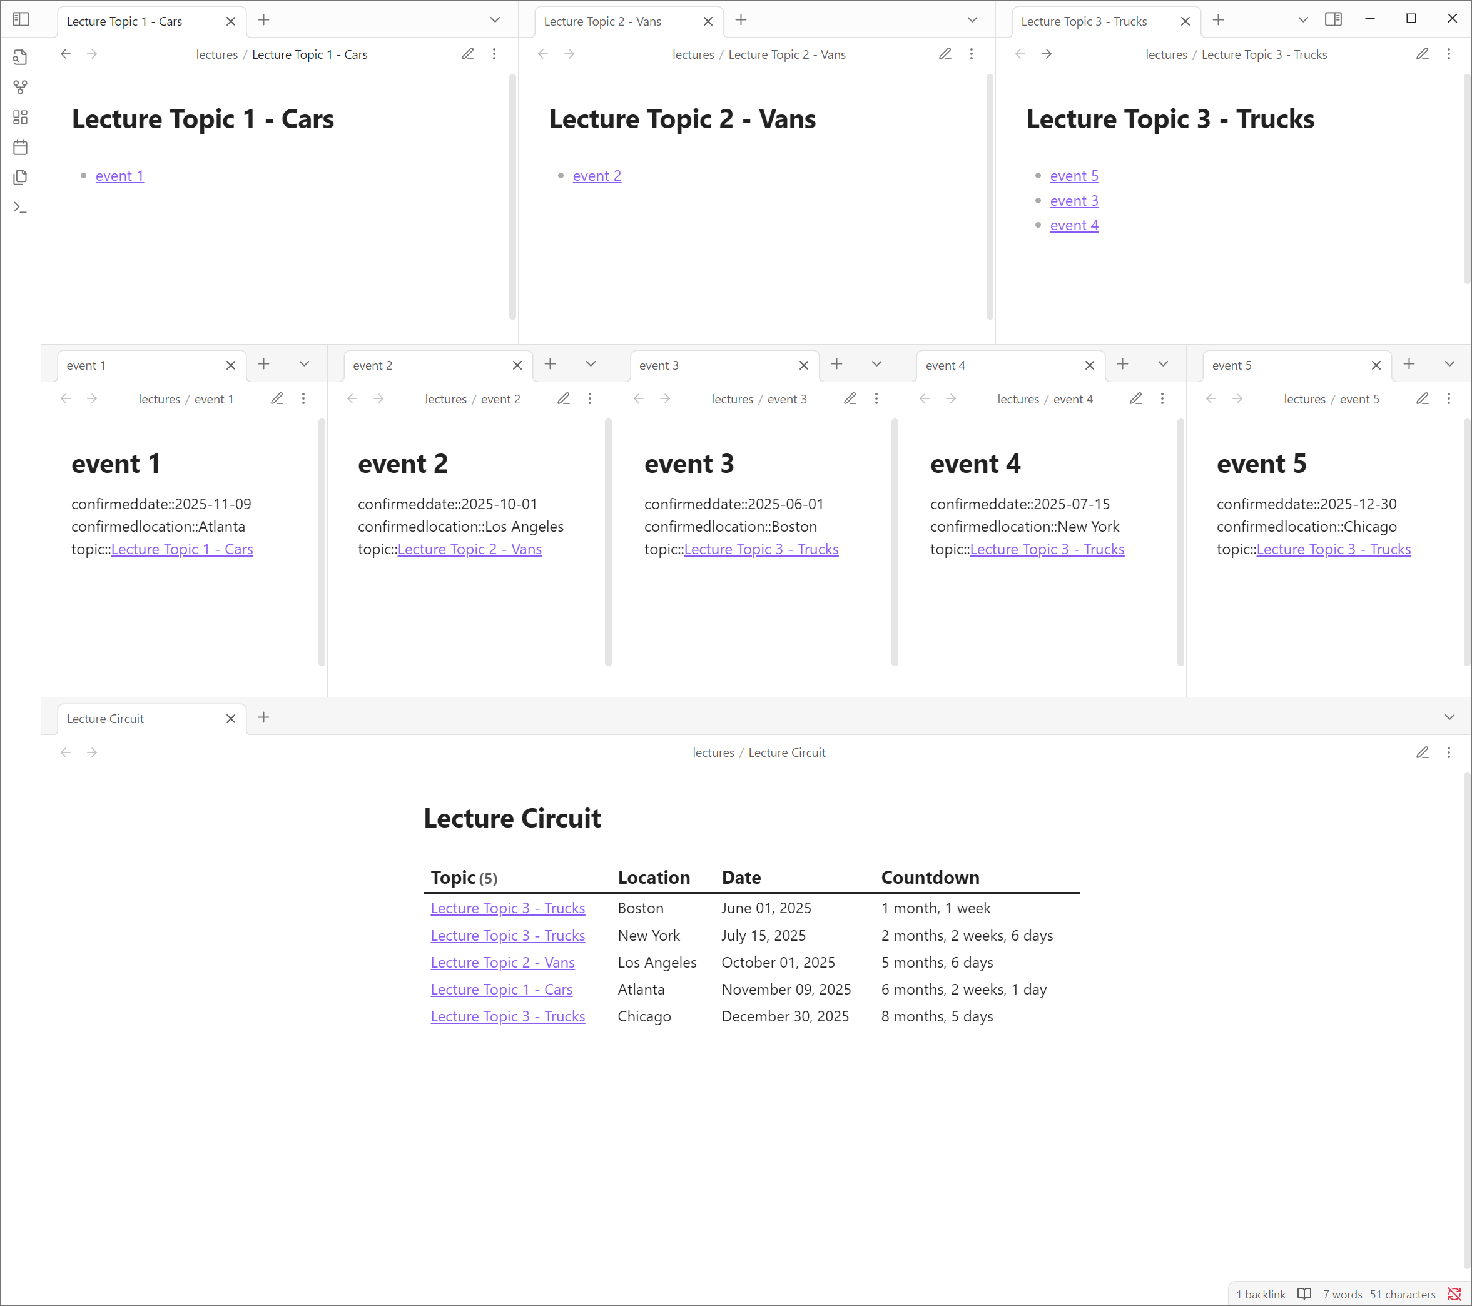This screenshot has width=1472, height=1306.
Task: Open Boston row's Lecture Topic 3 - Trucks link
Action: pyautogui.click(x=508, y=909)
